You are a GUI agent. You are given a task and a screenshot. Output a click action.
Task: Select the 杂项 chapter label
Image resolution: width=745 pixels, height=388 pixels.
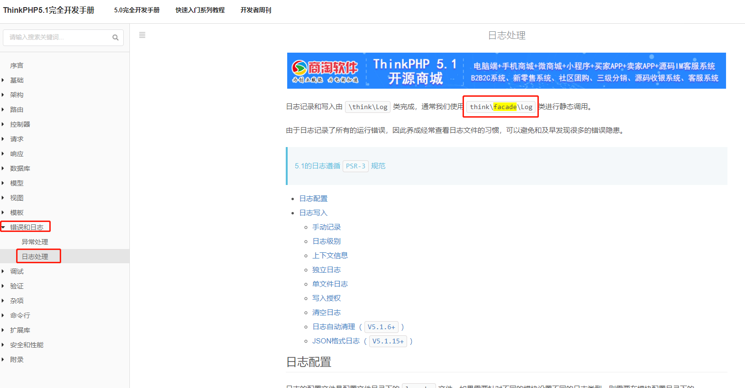[17, 301]
